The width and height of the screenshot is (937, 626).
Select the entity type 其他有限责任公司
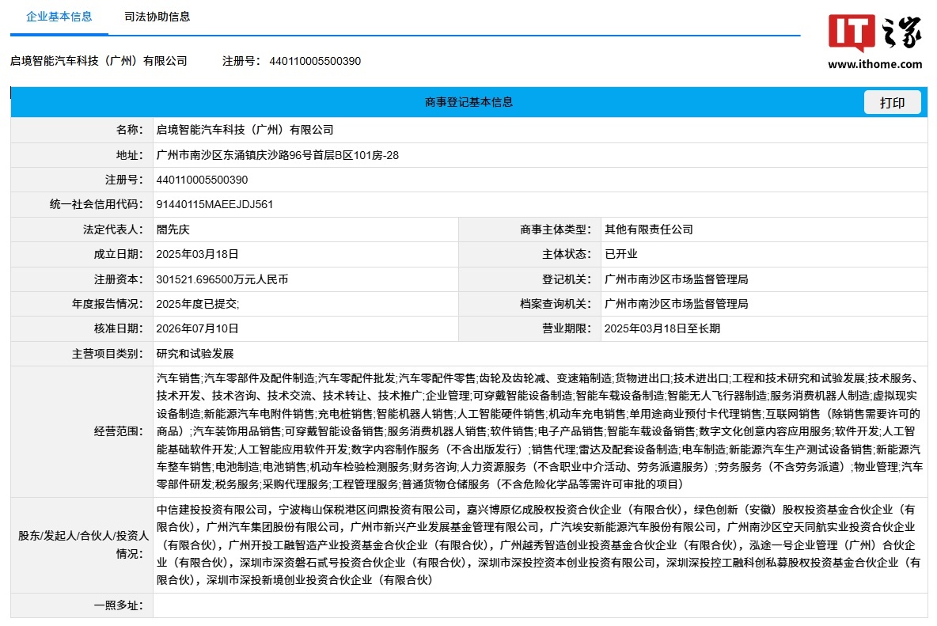click(648, 230)
